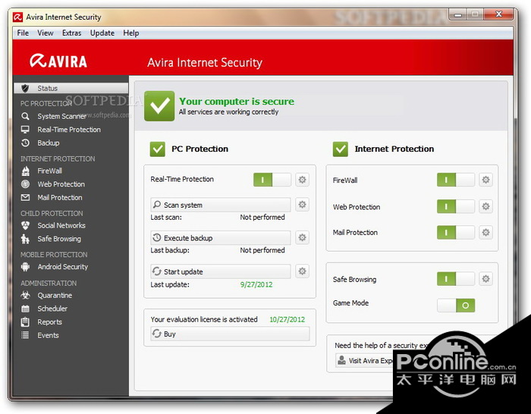Open the Extras menu

point(71,33)
